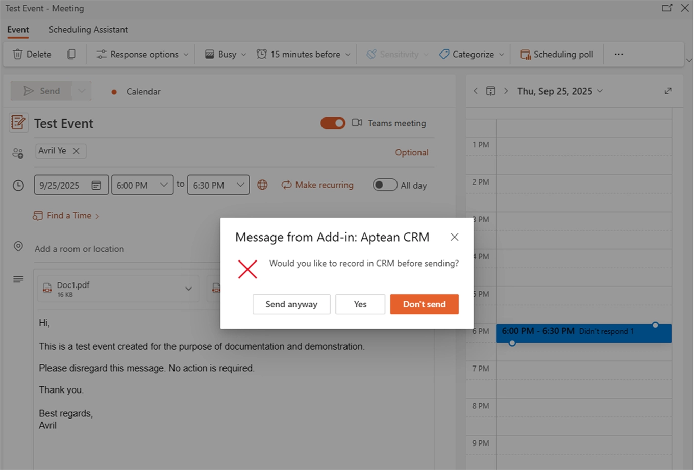694x470 pixels.
Task: Open the Busy status dropdown
Action: (225, 54)
